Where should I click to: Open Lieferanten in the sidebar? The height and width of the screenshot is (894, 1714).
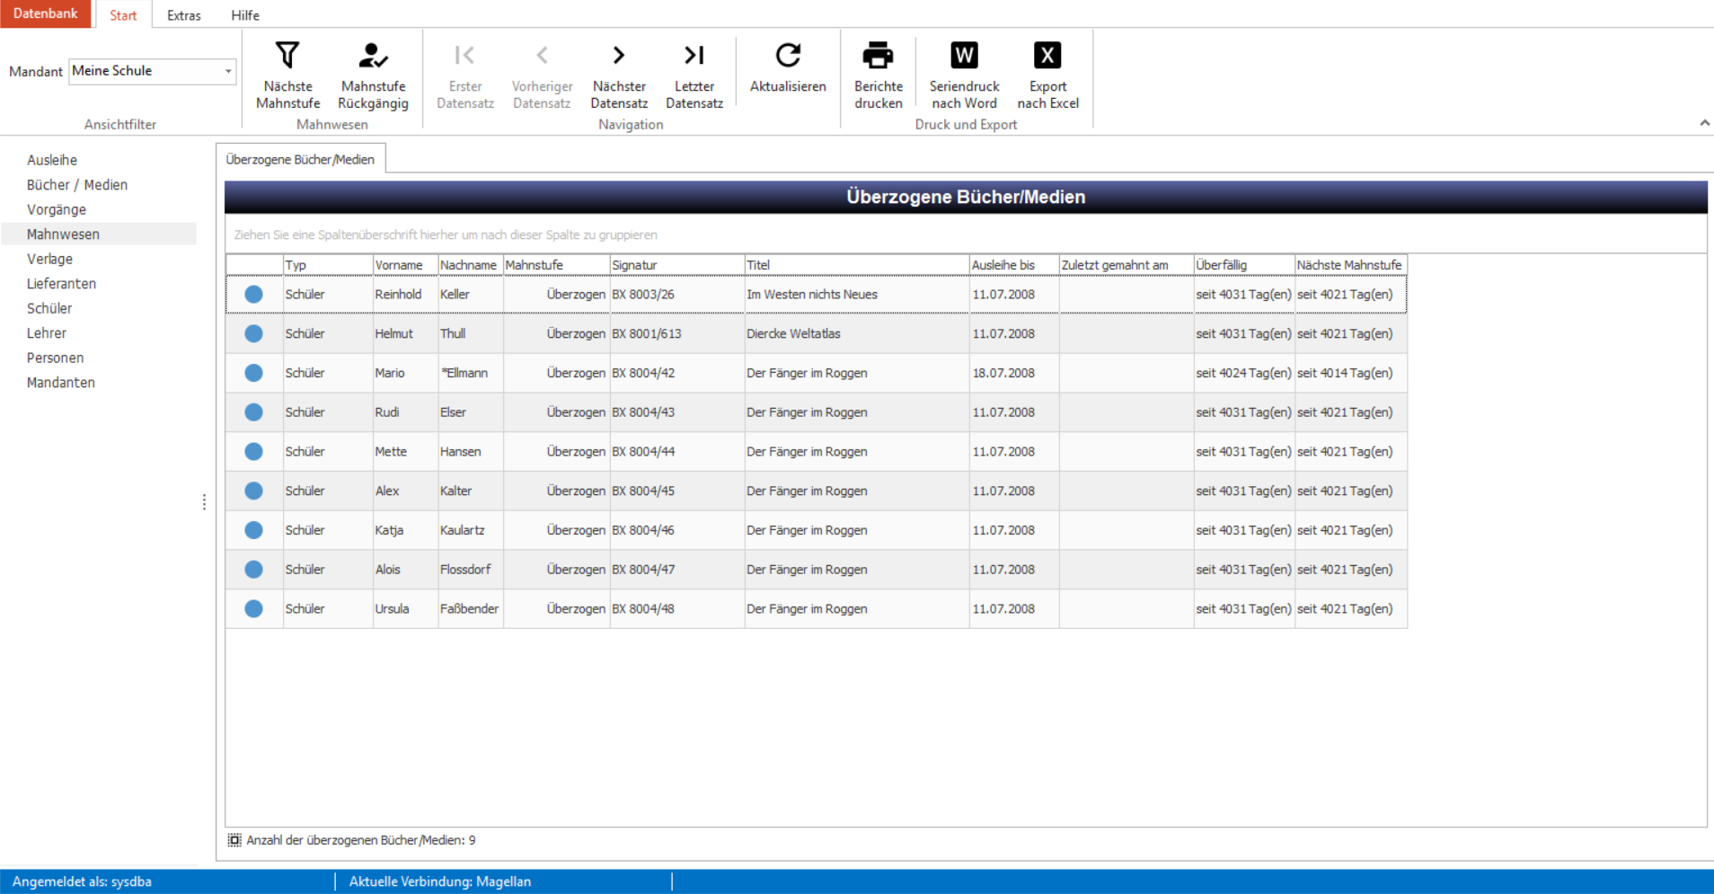pos(61,283)
